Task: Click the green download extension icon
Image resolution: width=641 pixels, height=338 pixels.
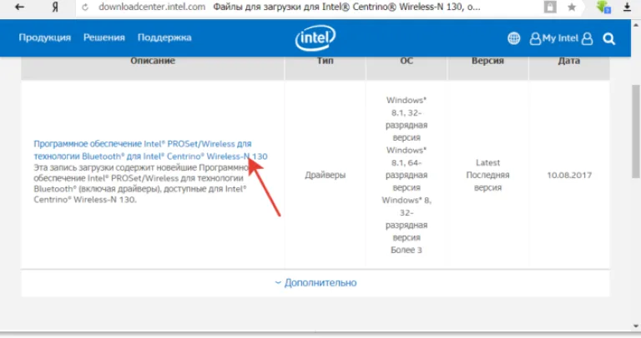Action: click(603, 7)
